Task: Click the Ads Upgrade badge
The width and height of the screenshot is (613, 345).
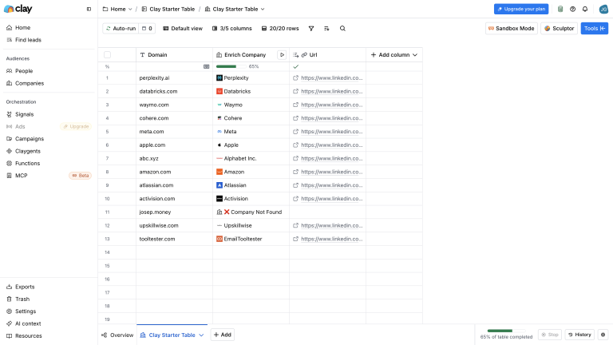Action: pyautogui.click(x=77, y=126)
